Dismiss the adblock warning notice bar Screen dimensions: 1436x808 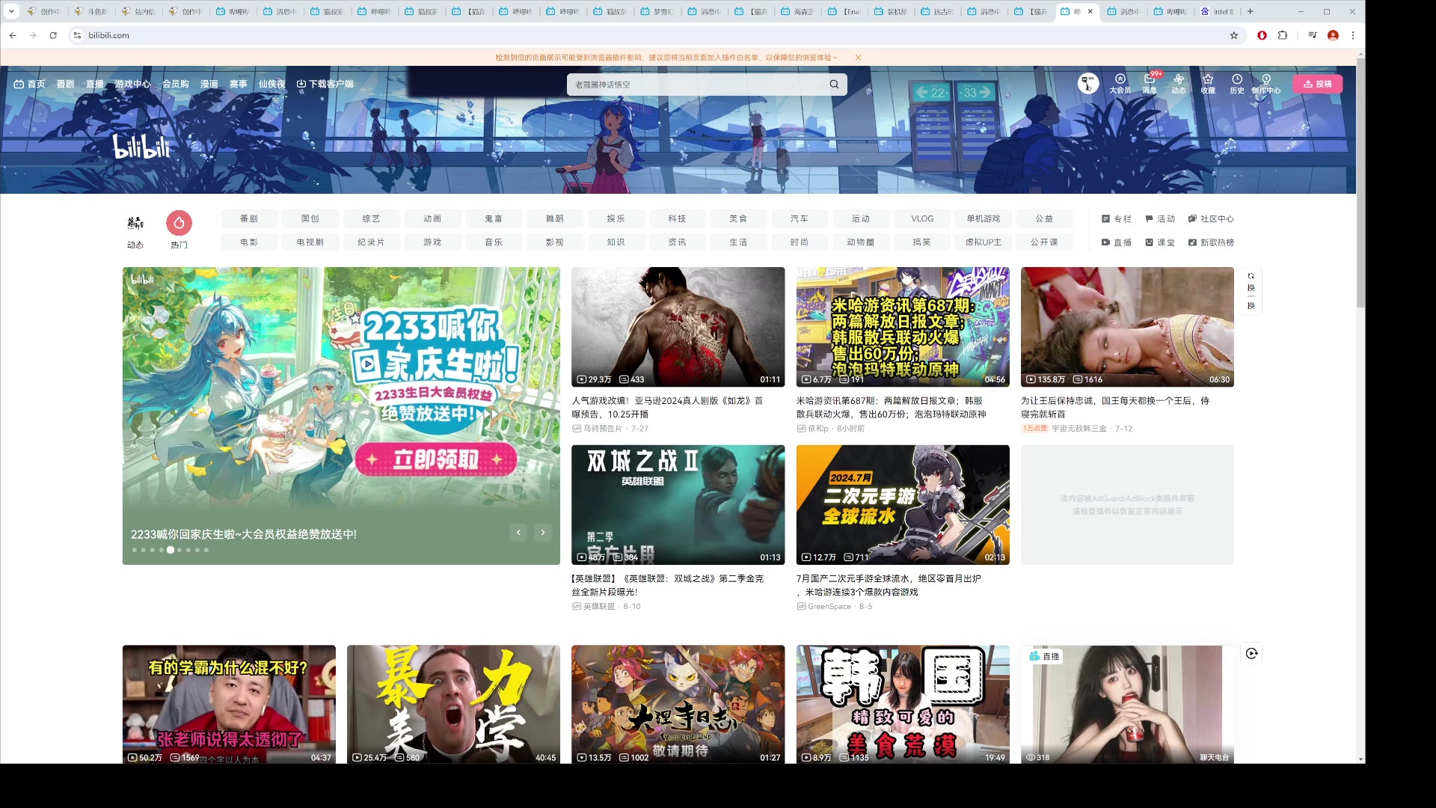(858, 58)
